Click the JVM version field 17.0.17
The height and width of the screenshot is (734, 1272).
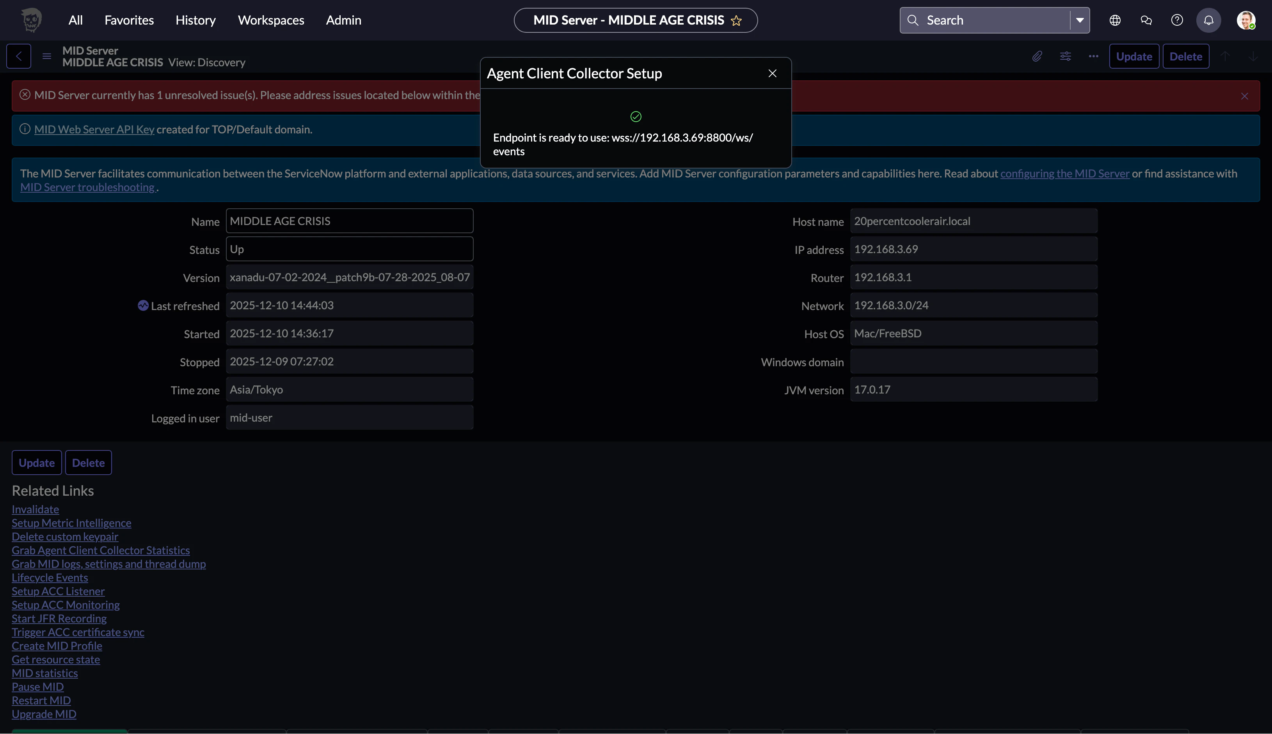tap(974, 389)
